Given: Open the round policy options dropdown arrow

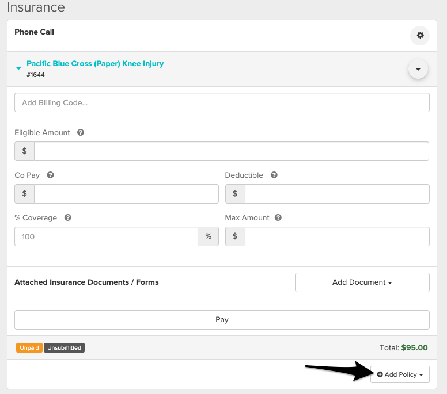Looking at the screenshot, I should click(x=418, y=70).
